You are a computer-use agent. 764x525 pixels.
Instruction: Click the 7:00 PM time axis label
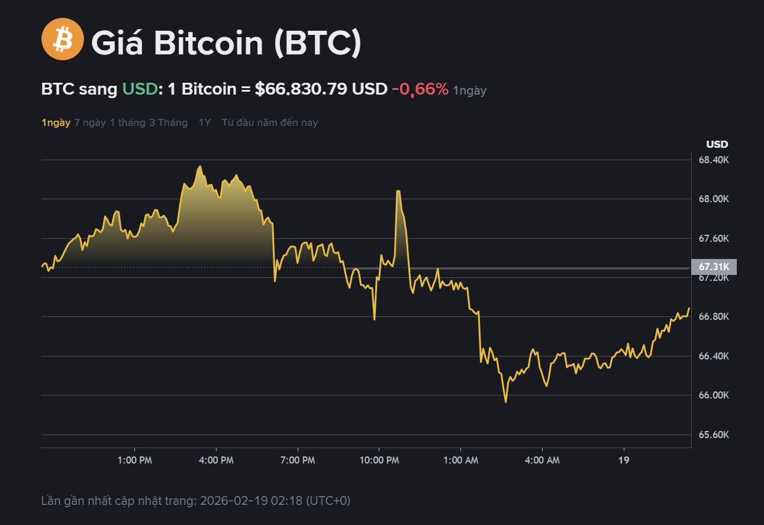[x=298, y=460]
